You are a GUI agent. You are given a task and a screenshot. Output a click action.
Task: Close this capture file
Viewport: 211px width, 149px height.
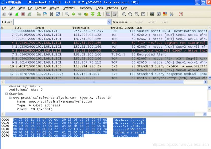51,14
